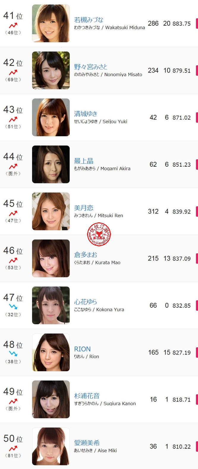
Task: Click the pink bar beside score 810.22
Action: (x=197, y=447)
